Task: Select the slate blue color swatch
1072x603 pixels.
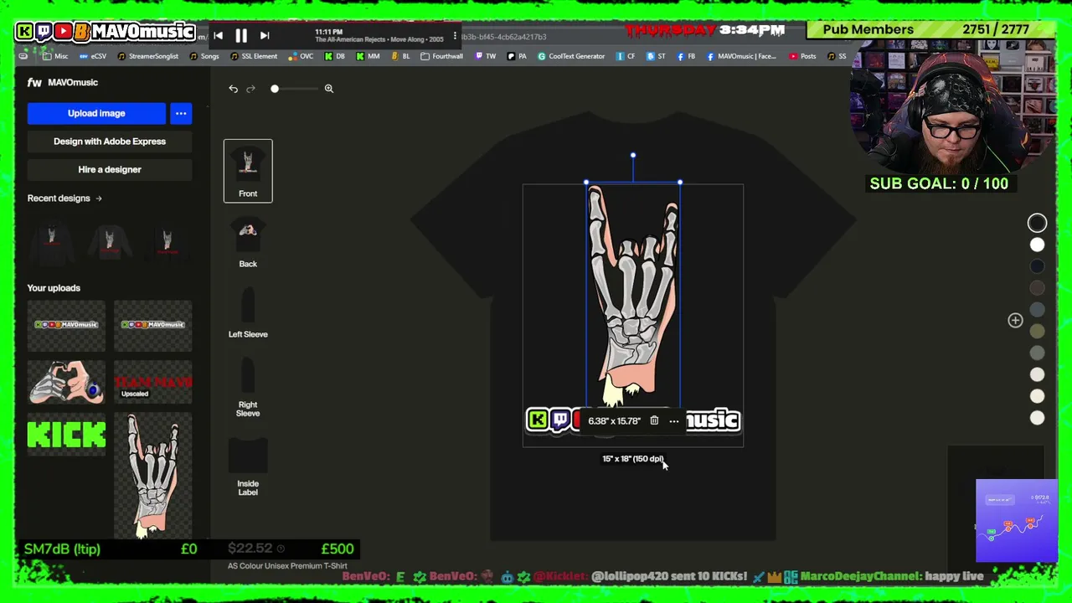Action: pos(1037,310)
